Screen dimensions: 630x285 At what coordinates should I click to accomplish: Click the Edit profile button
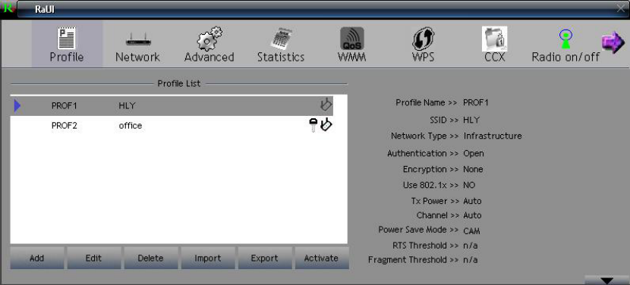[x=93, y=258]
